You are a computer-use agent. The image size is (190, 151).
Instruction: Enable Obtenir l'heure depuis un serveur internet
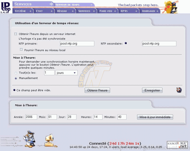click(x=16, y=34)
